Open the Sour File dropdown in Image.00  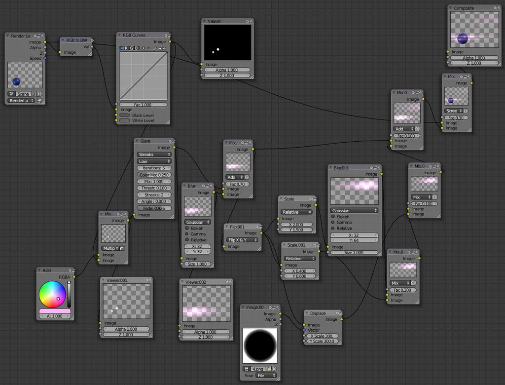click(266, 376)
